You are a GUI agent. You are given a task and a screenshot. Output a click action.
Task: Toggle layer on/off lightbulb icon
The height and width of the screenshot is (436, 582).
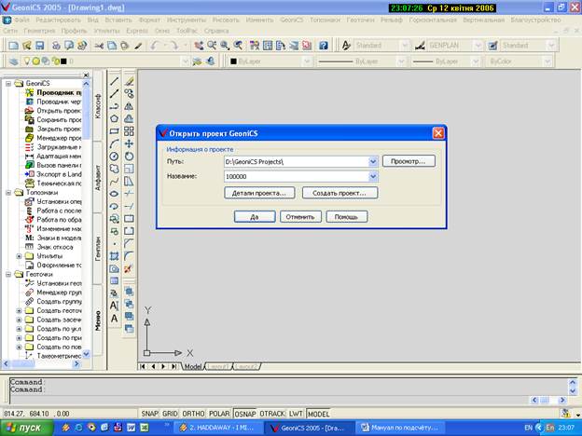coord(27,61)
